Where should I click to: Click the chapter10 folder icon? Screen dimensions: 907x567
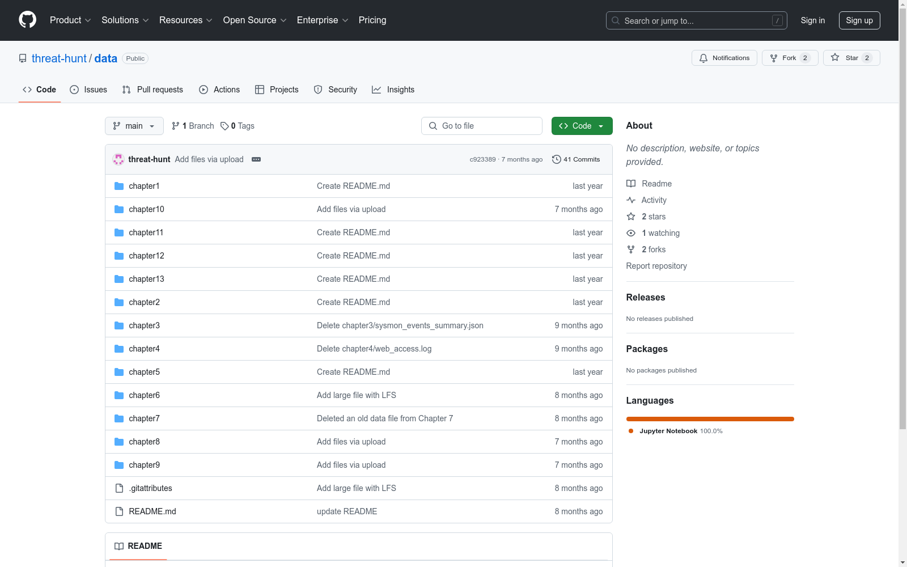coord(119,209)
